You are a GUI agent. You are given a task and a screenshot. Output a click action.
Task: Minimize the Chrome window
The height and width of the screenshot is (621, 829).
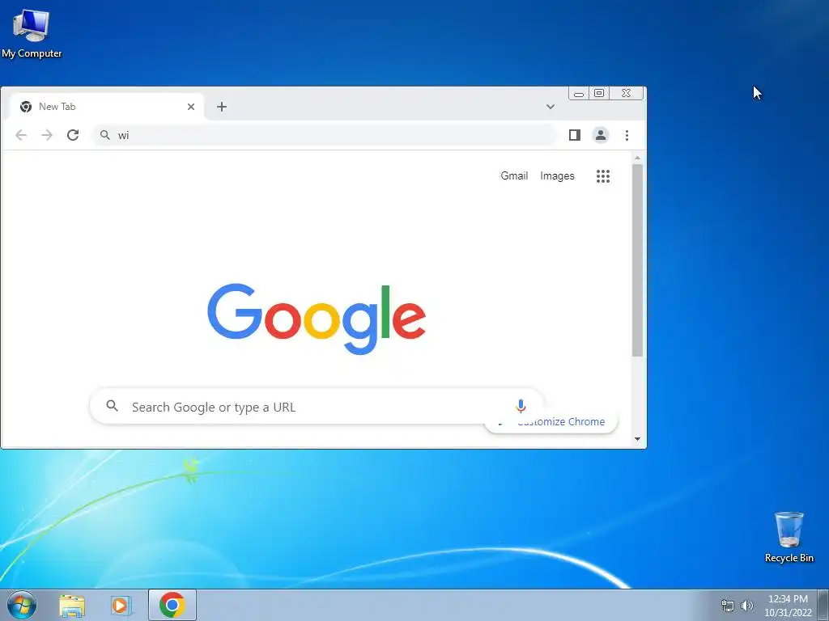point(579,94)
